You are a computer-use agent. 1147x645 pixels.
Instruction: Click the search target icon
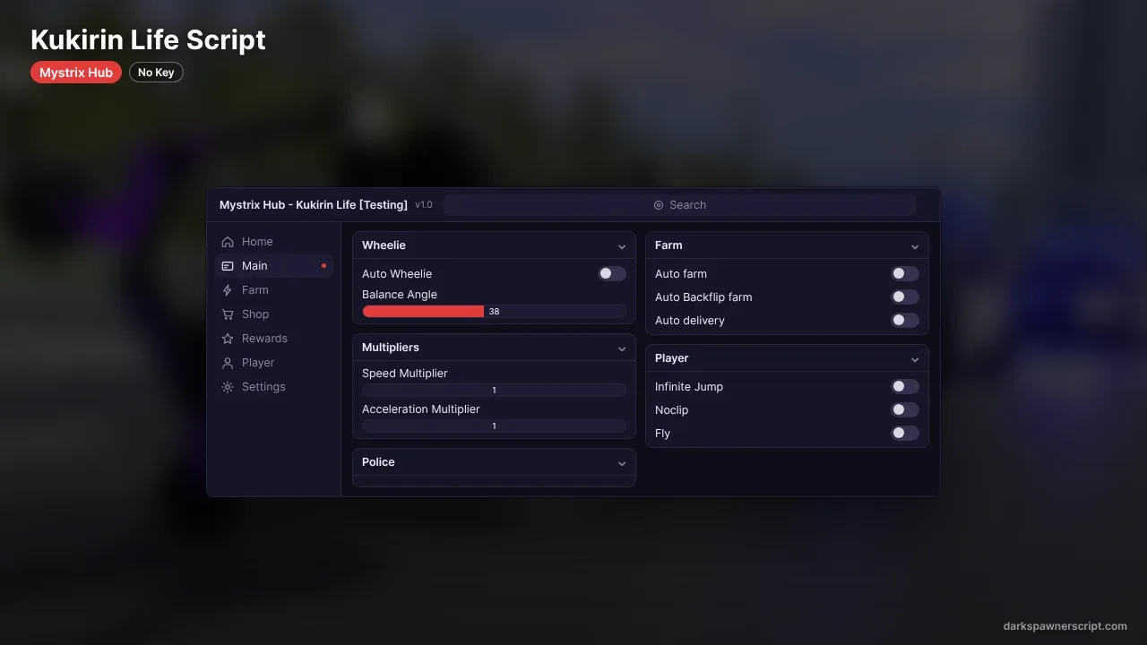click(659, 205)
